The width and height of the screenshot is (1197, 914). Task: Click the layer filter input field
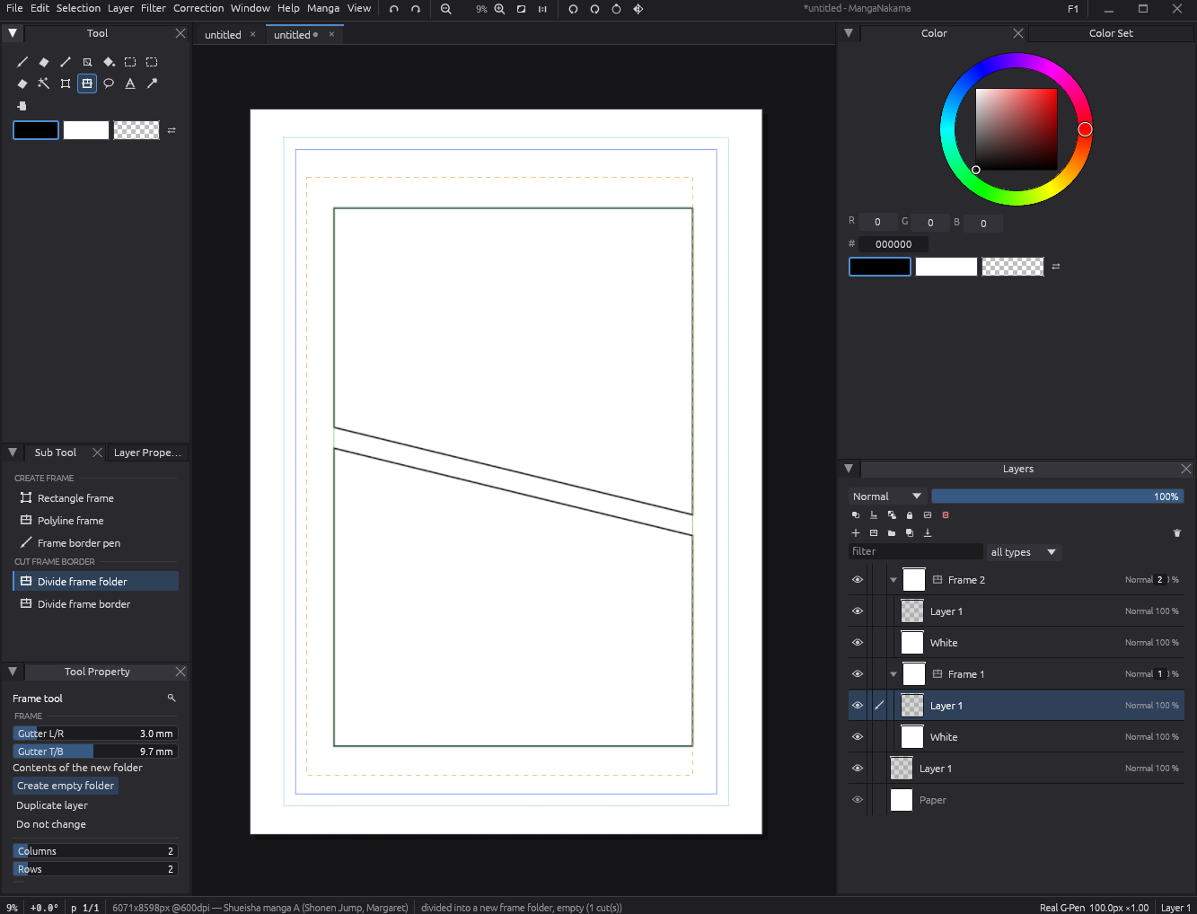(x=915, y=552)
